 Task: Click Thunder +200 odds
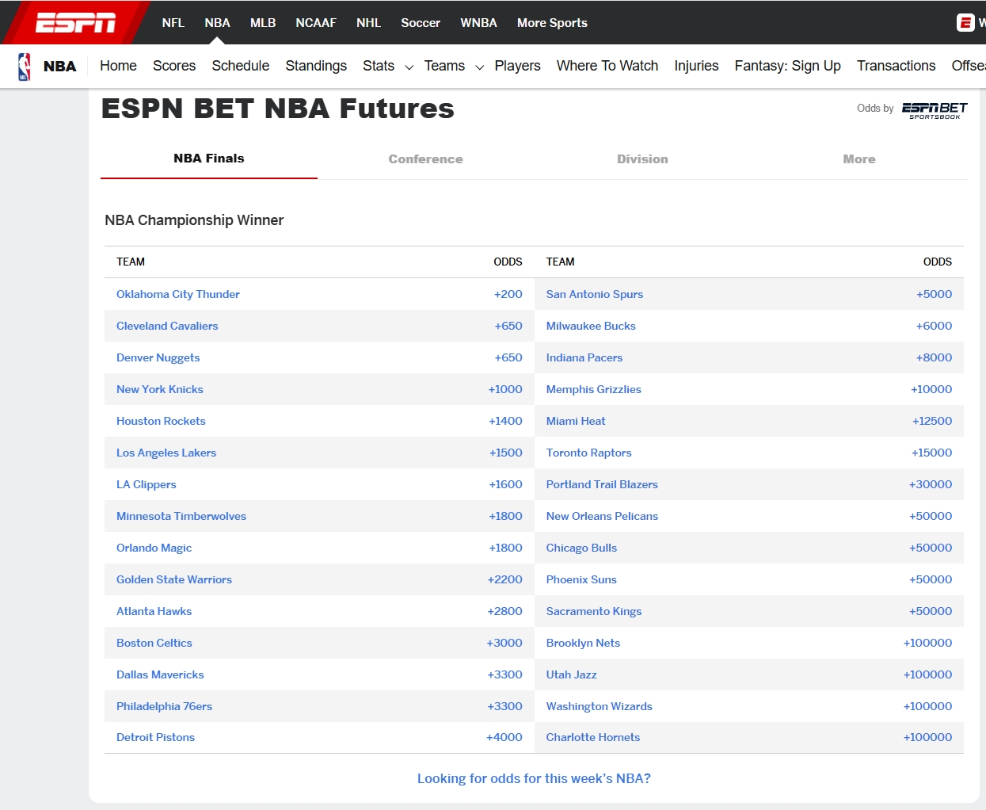508,294
